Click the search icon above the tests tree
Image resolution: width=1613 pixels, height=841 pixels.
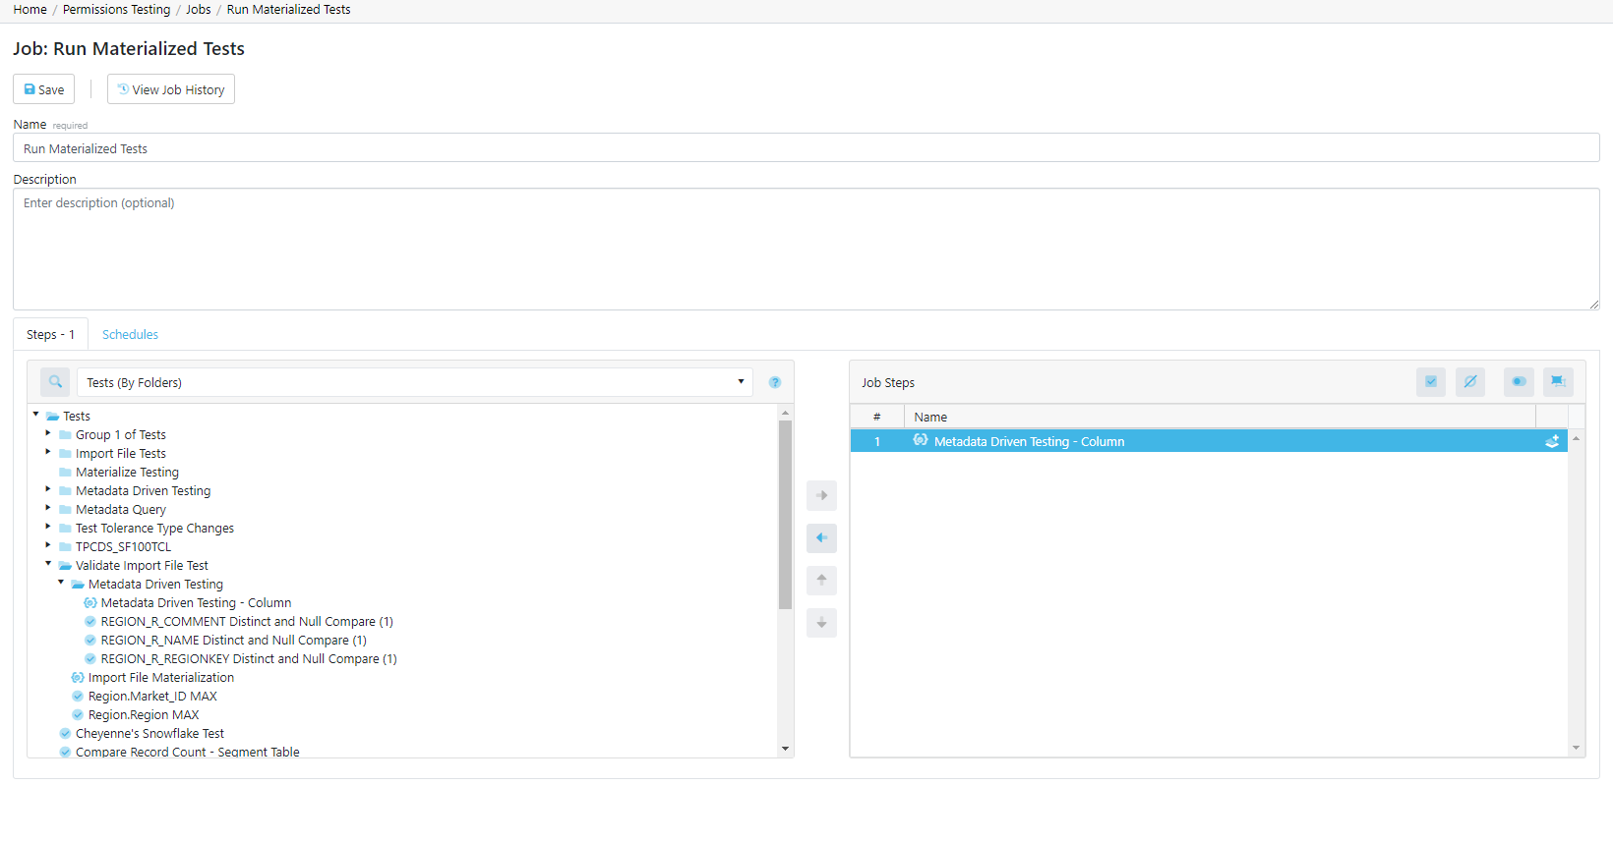[55, 382]
